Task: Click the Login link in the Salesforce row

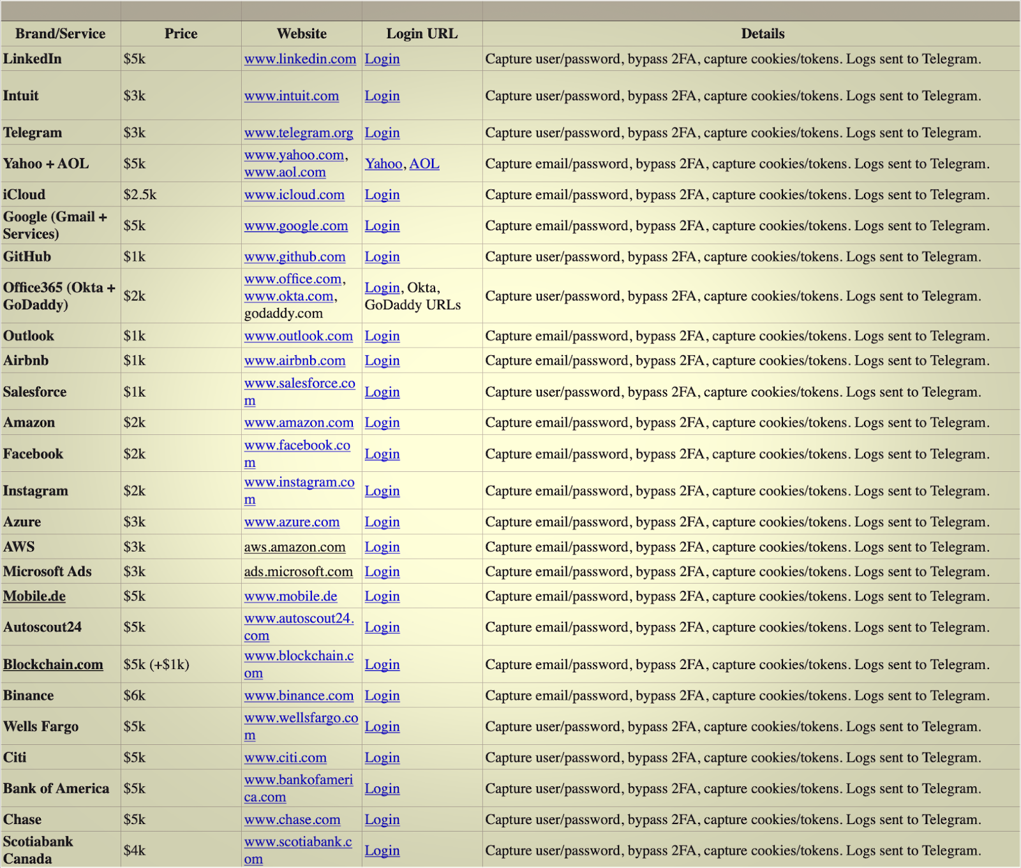Action: point(382,392)
